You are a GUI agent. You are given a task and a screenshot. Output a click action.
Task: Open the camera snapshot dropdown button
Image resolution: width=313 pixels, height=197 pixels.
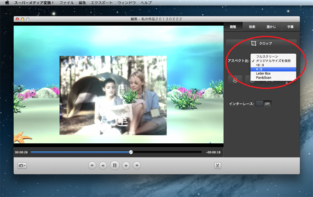tap(22, 165)
